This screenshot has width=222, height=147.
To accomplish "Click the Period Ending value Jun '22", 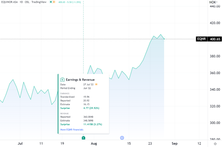I will coord(87,88).
